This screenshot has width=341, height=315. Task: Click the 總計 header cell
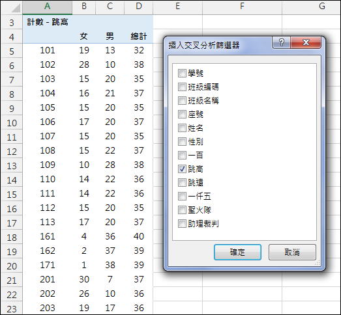point(139,36)
